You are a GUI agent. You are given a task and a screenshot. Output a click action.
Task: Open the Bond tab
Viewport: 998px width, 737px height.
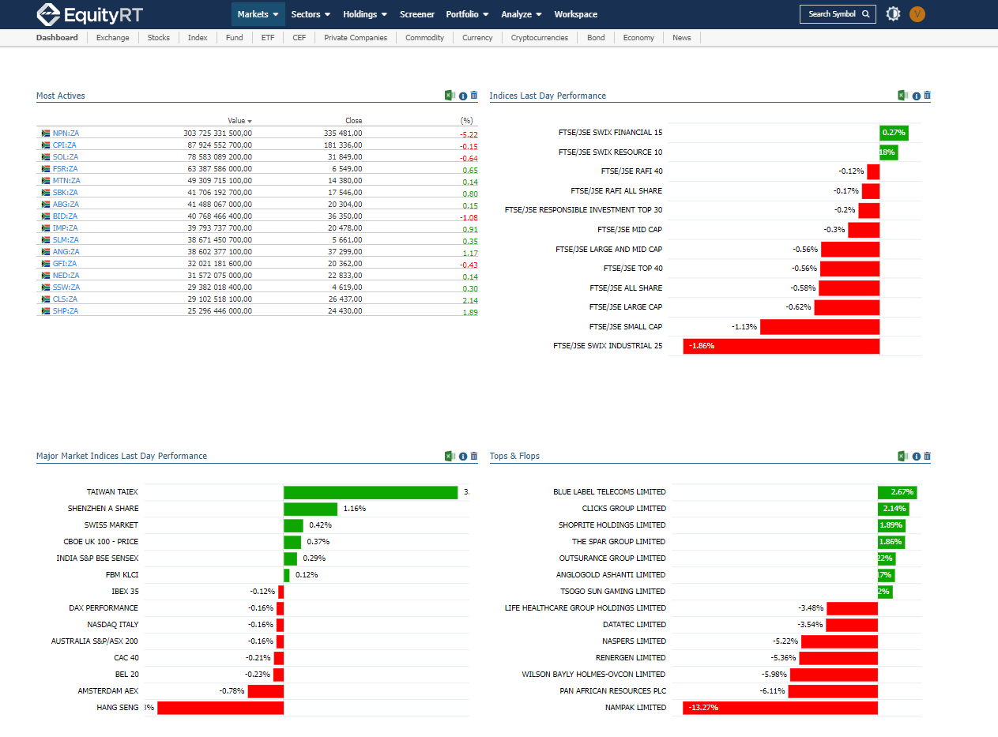pyautogui.click(x=596, y=38)
